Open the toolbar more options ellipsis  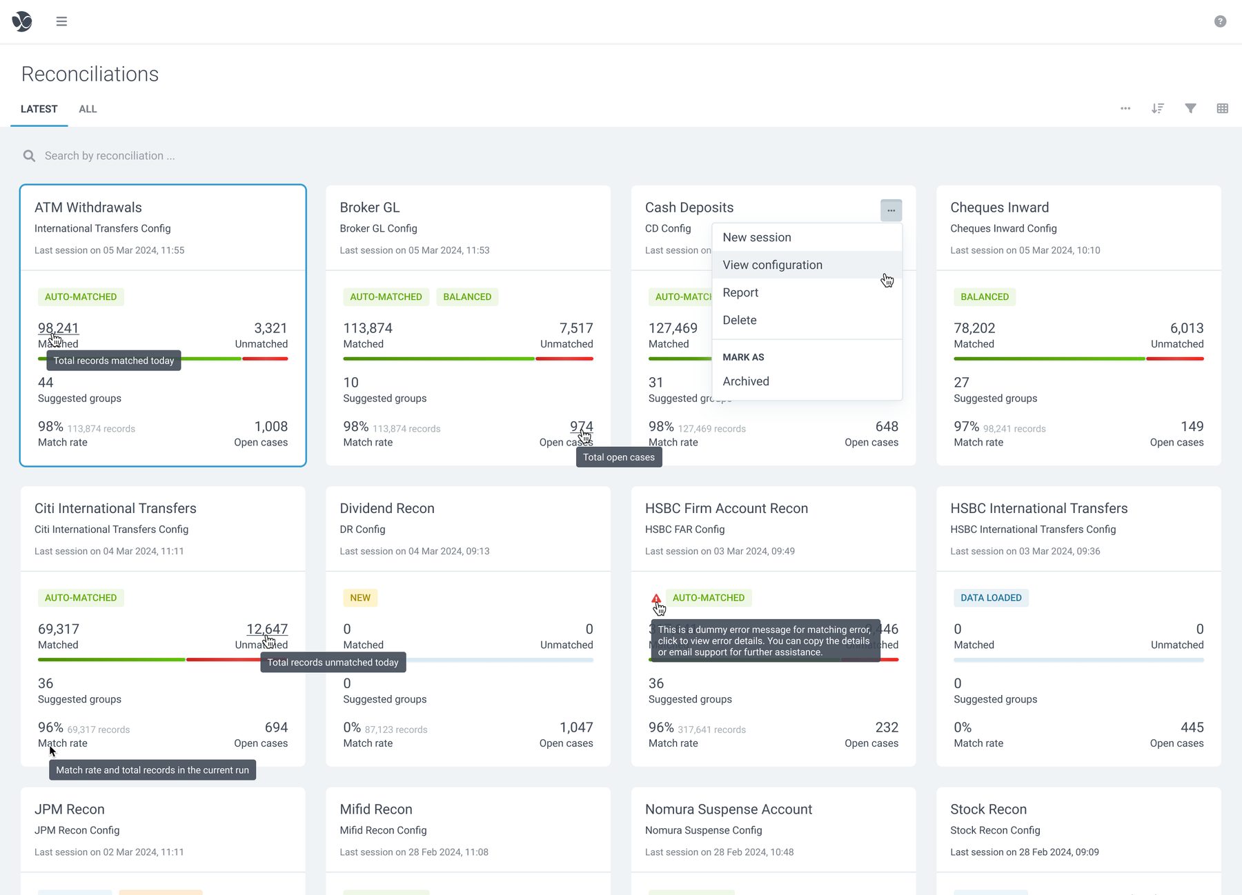coord(1125,108)
